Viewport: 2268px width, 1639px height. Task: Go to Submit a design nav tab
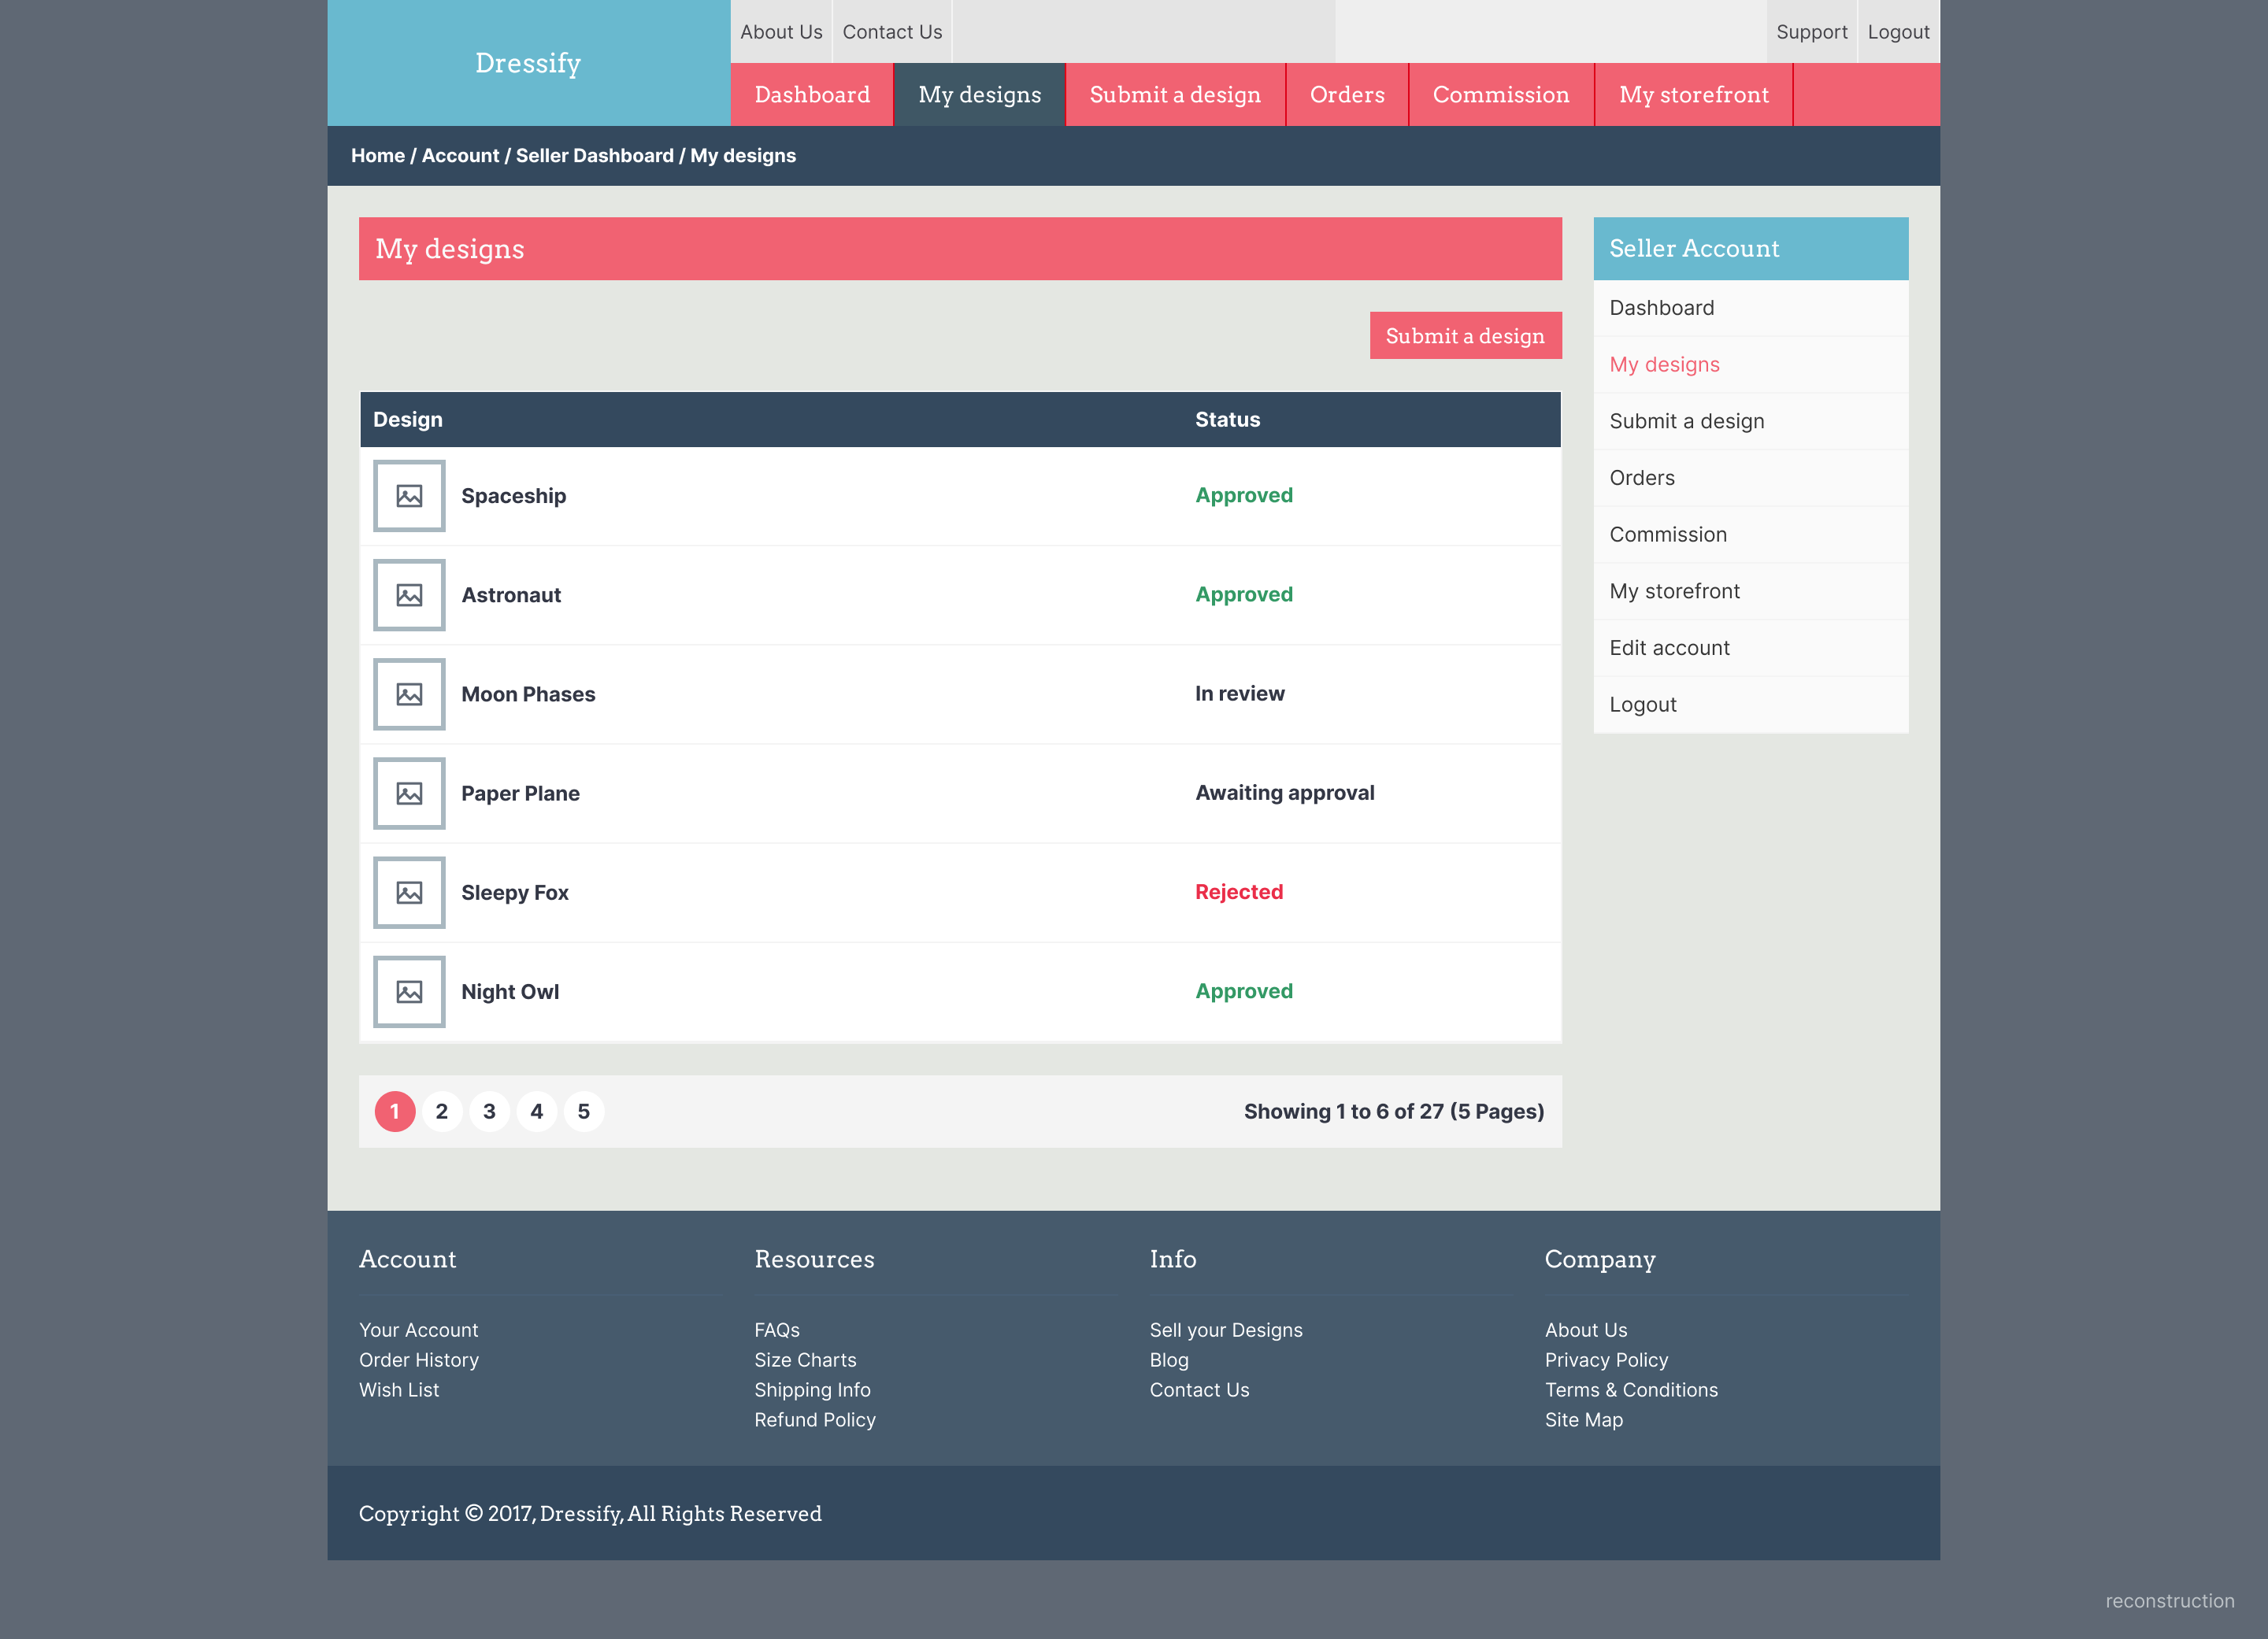point(1175,95)
